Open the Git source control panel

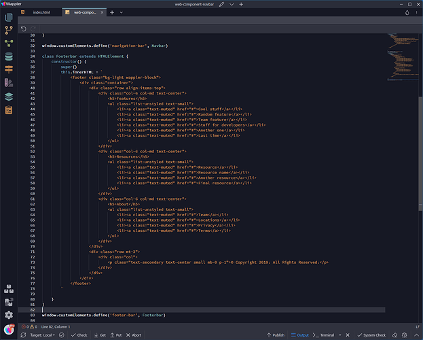click(9, 30)
